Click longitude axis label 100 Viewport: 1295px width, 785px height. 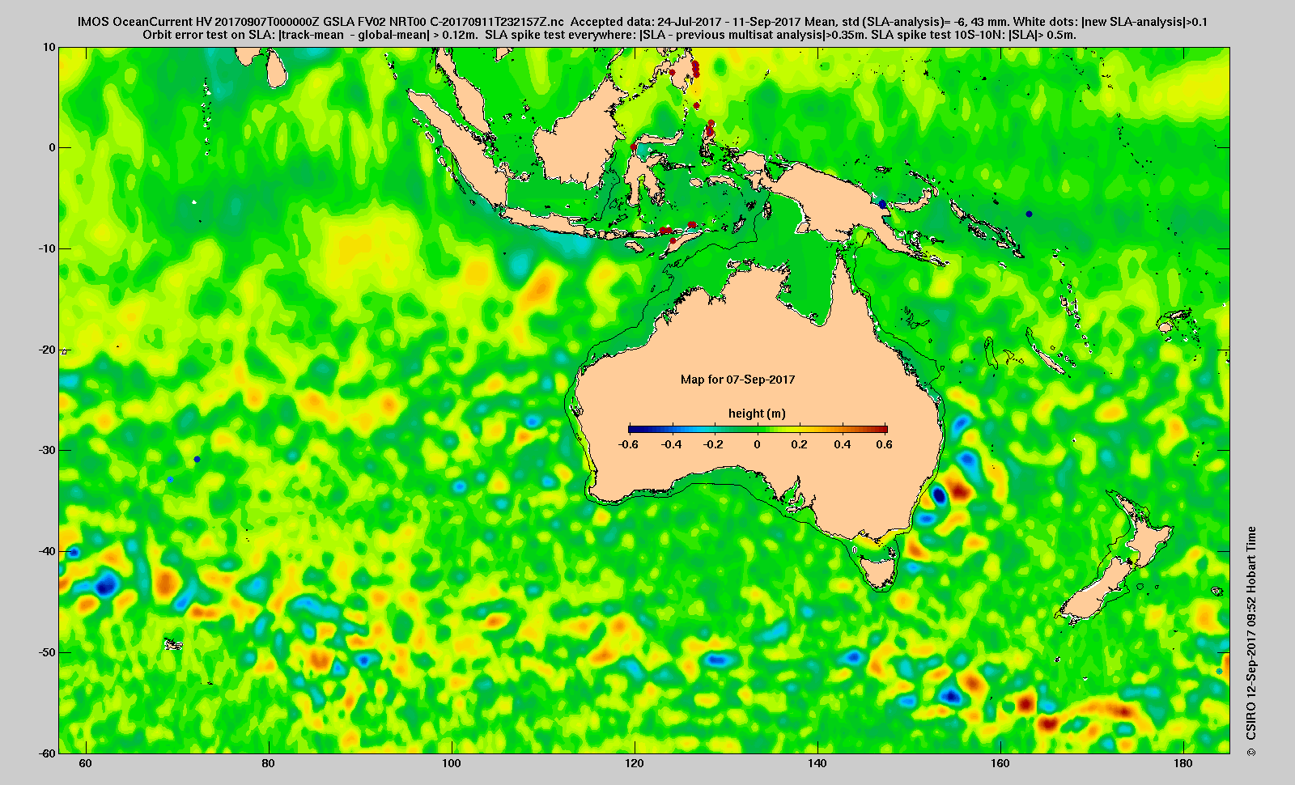click(452, 764)
